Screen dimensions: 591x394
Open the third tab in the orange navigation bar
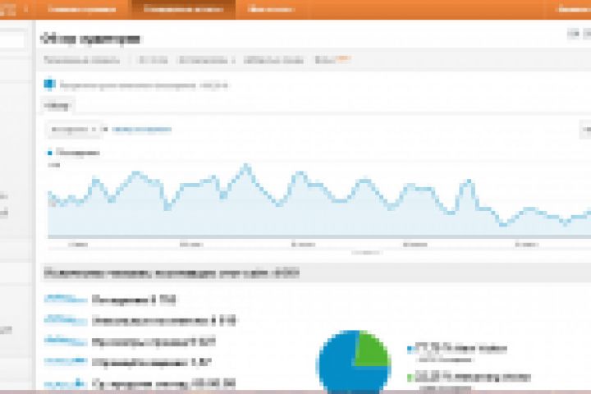[271, 9]
